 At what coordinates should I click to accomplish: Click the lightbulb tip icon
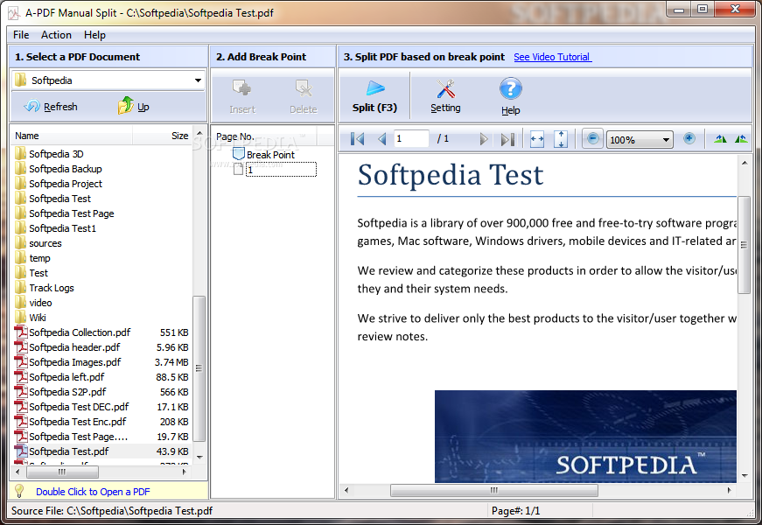19,491
